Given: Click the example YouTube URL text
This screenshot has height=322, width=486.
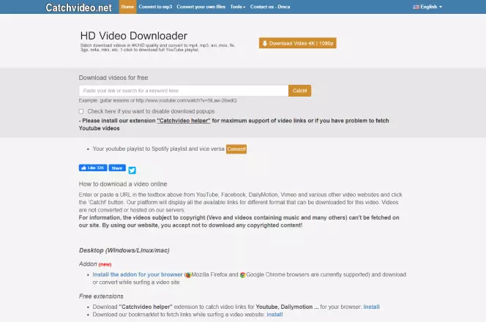Looking at the screenshot, I should pos(187,100).
